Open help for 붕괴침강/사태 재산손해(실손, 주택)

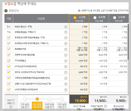[66, 38]
